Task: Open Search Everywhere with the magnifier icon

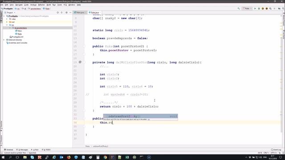Action: tap(283, 8)
